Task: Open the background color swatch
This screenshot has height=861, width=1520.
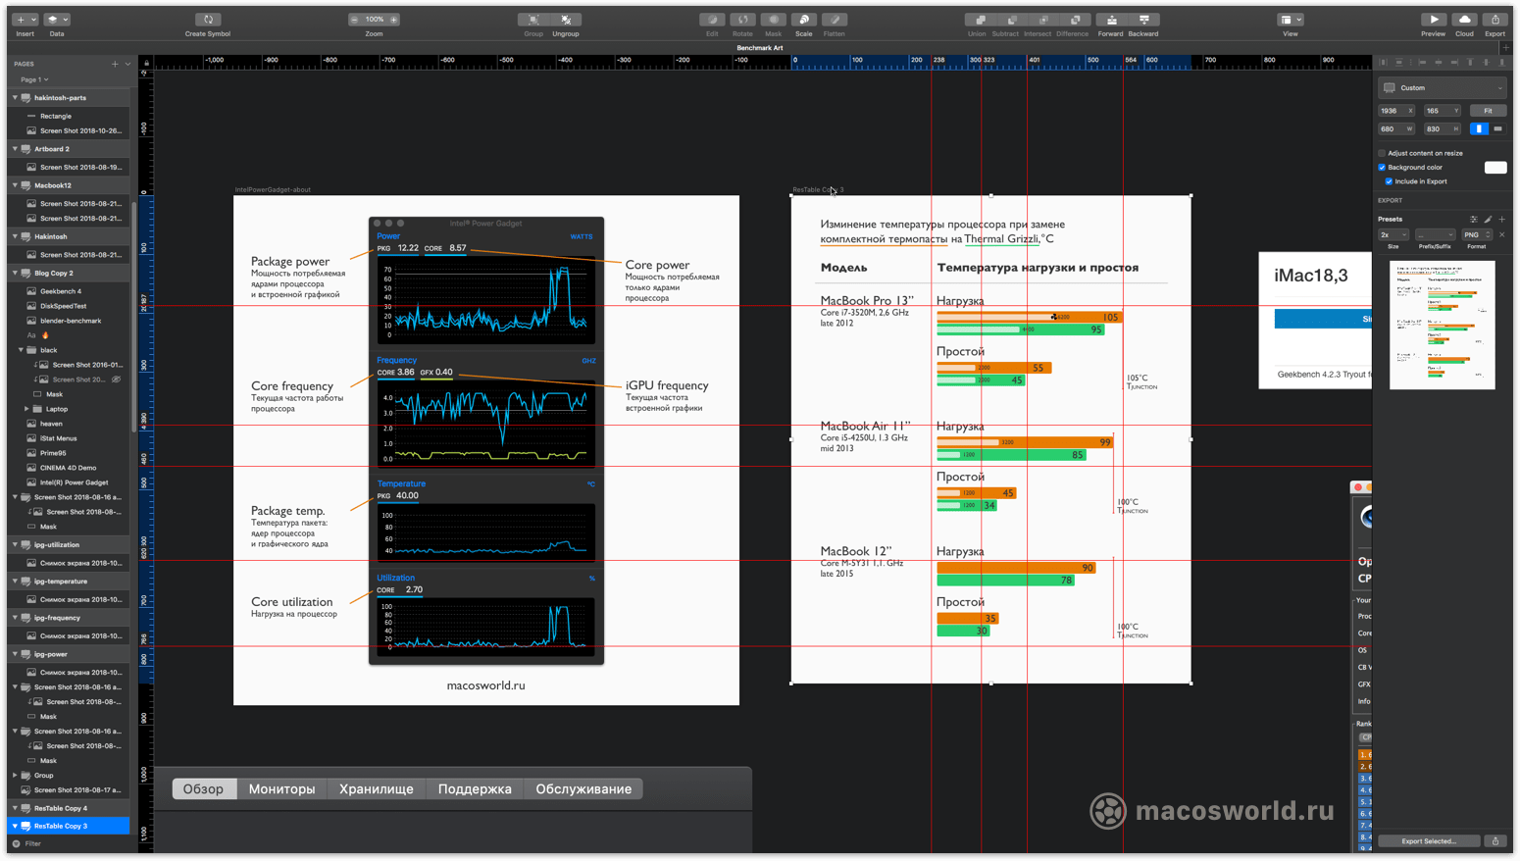Action: click(x=1495, y=168)
